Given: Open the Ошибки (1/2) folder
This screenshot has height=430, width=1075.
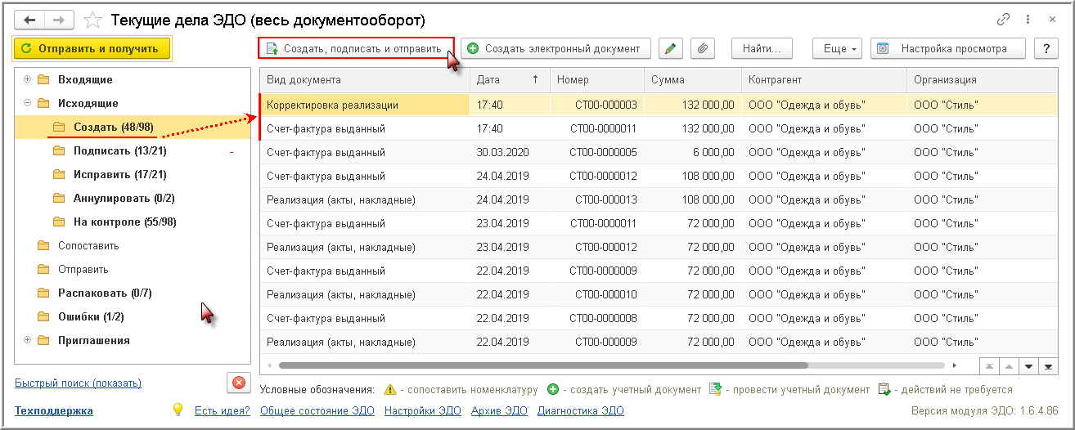Looking at the screenshot, I should (91, 317).
